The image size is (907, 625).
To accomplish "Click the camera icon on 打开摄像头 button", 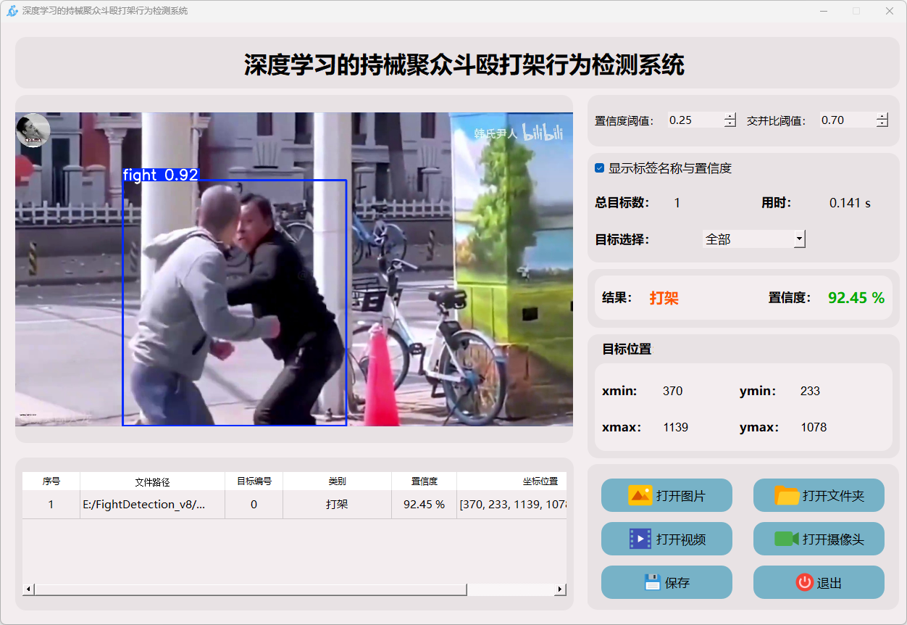I will (786, 539).
